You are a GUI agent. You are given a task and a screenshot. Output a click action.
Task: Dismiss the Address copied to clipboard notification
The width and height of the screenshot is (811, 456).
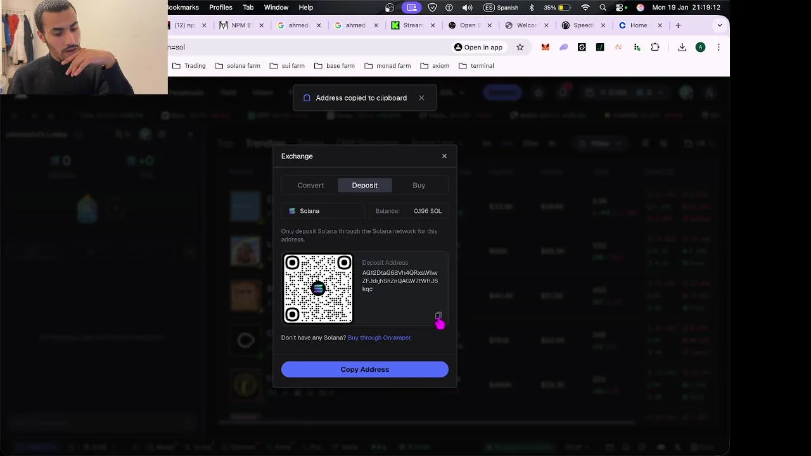point(421,98)
